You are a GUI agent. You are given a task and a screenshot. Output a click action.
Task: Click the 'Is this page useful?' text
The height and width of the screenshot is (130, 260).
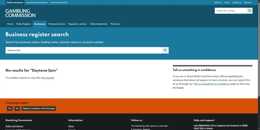coord(17,103)
